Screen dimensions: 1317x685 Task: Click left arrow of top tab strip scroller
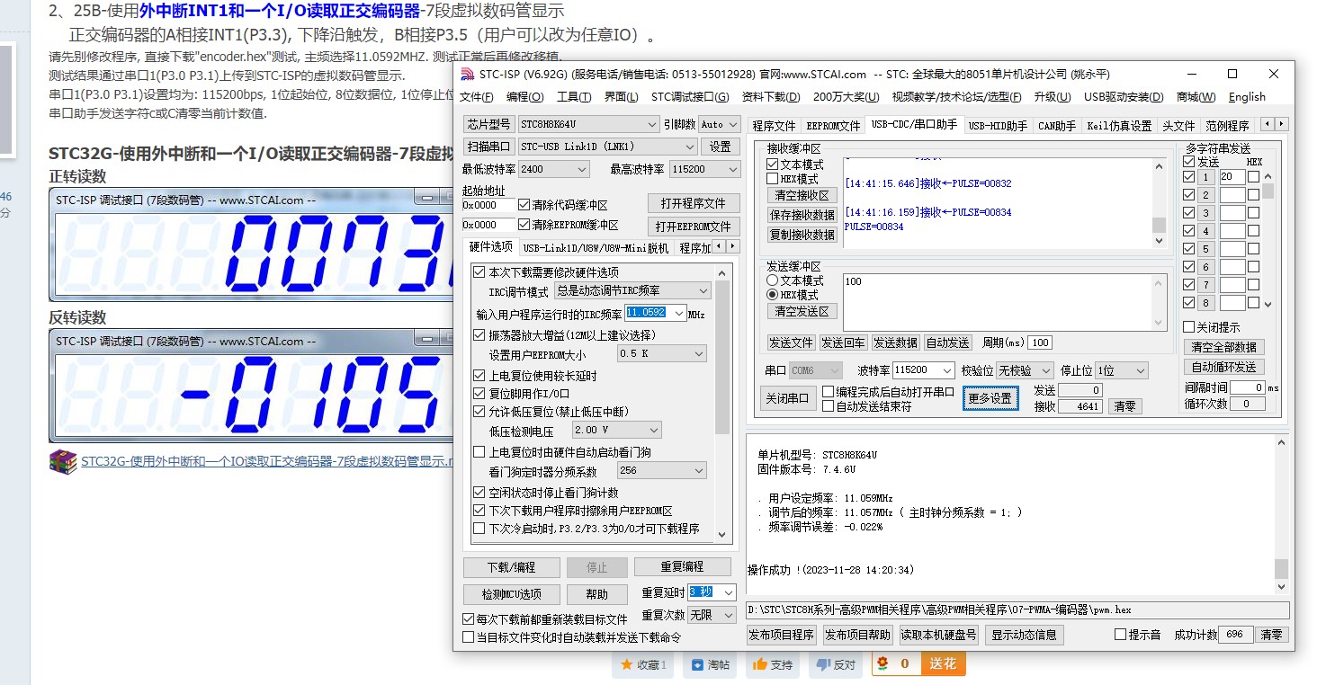(1268, 124)
